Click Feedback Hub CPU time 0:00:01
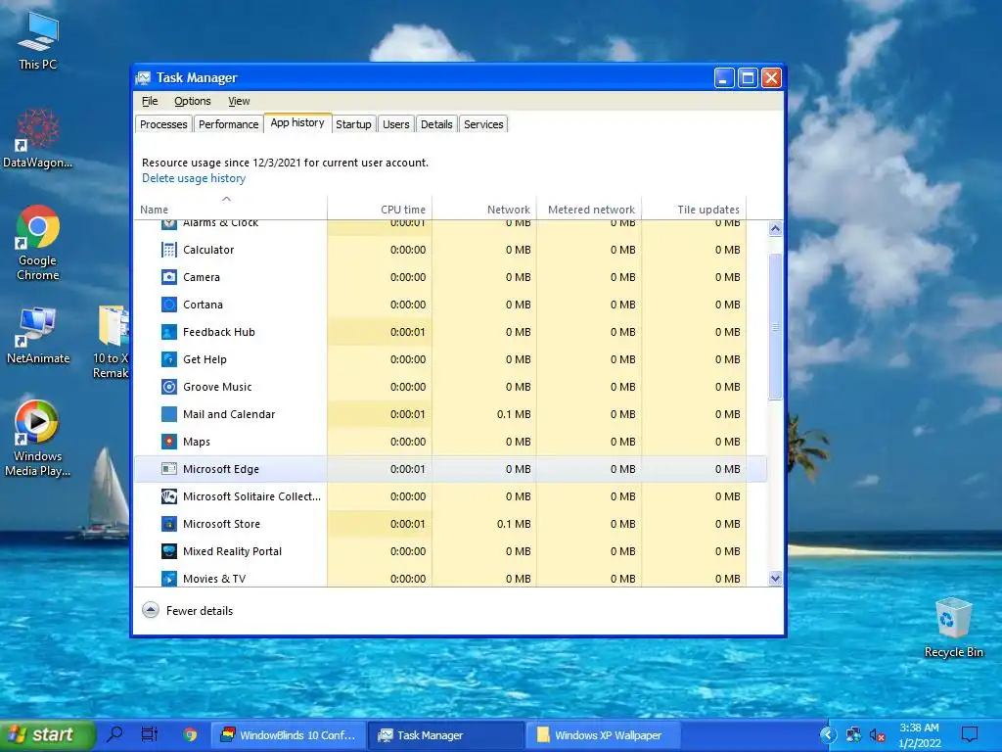This screenshot has height=752, width=1002. 408,333
